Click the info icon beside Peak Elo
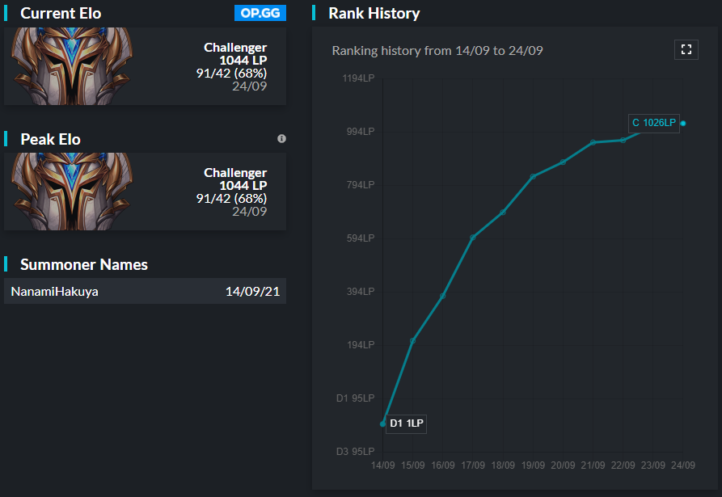This screenshot has width=722, height=497. (x=281, y=139)
